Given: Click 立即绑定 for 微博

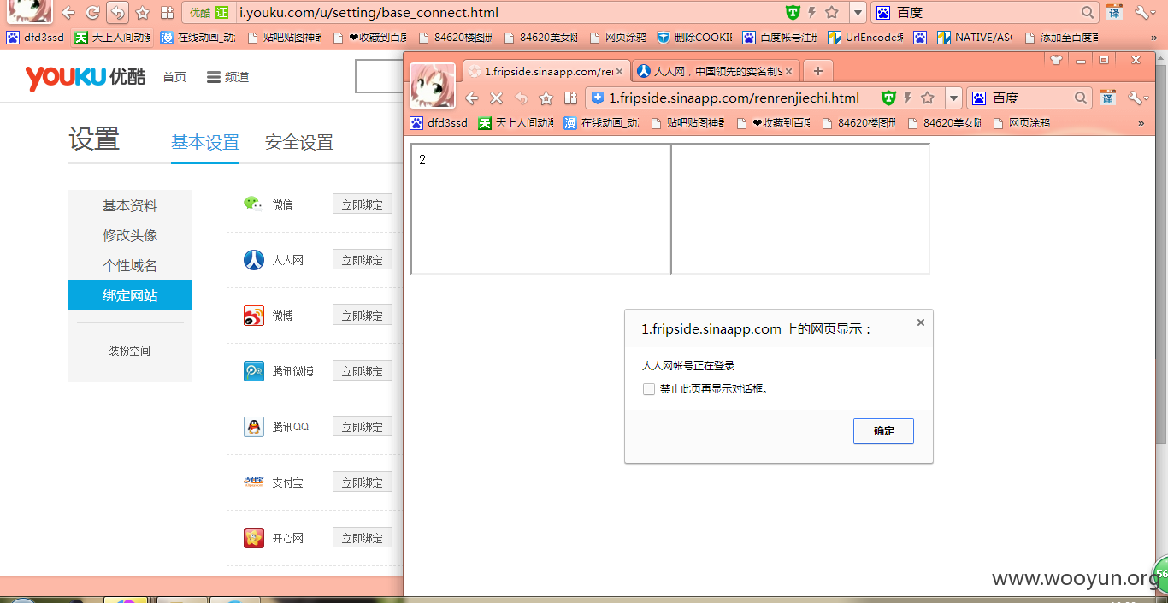Looking at the screenshot, I should coord(363,316).
